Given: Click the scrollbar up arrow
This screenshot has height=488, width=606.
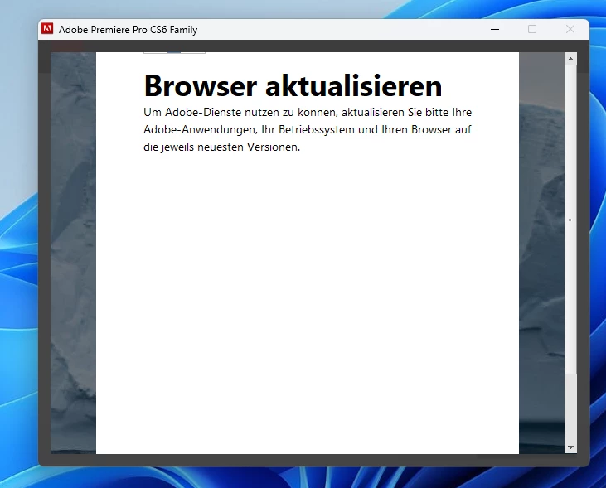Looking at the screenshot, I should click(x=571, y=59).
